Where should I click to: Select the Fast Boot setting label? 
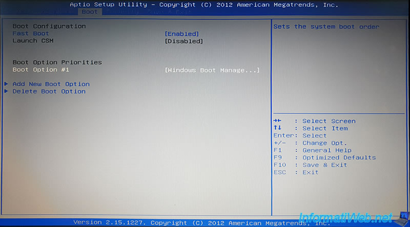(31, 34)
